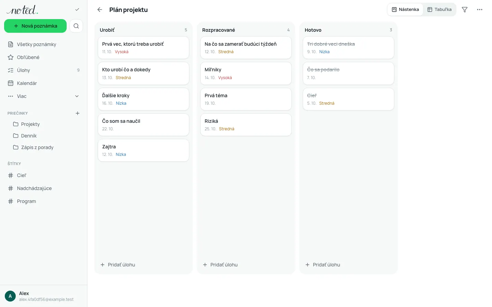This screenshot has height=307, width=492.
Task: Switch to Tabuľka view
Action: [x=439, y=10]
